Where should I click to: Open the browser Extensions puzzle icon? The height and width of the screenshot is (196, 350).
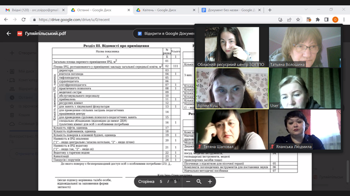tap(317, 19)
